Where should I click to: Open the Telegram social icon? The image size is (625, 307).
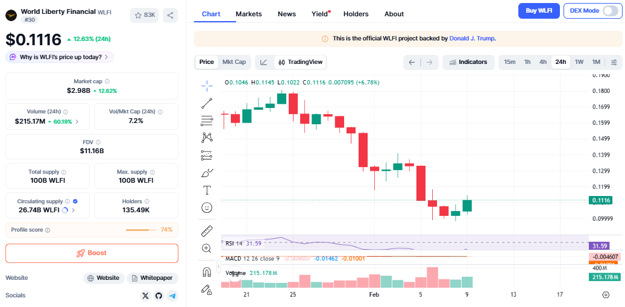172,296
